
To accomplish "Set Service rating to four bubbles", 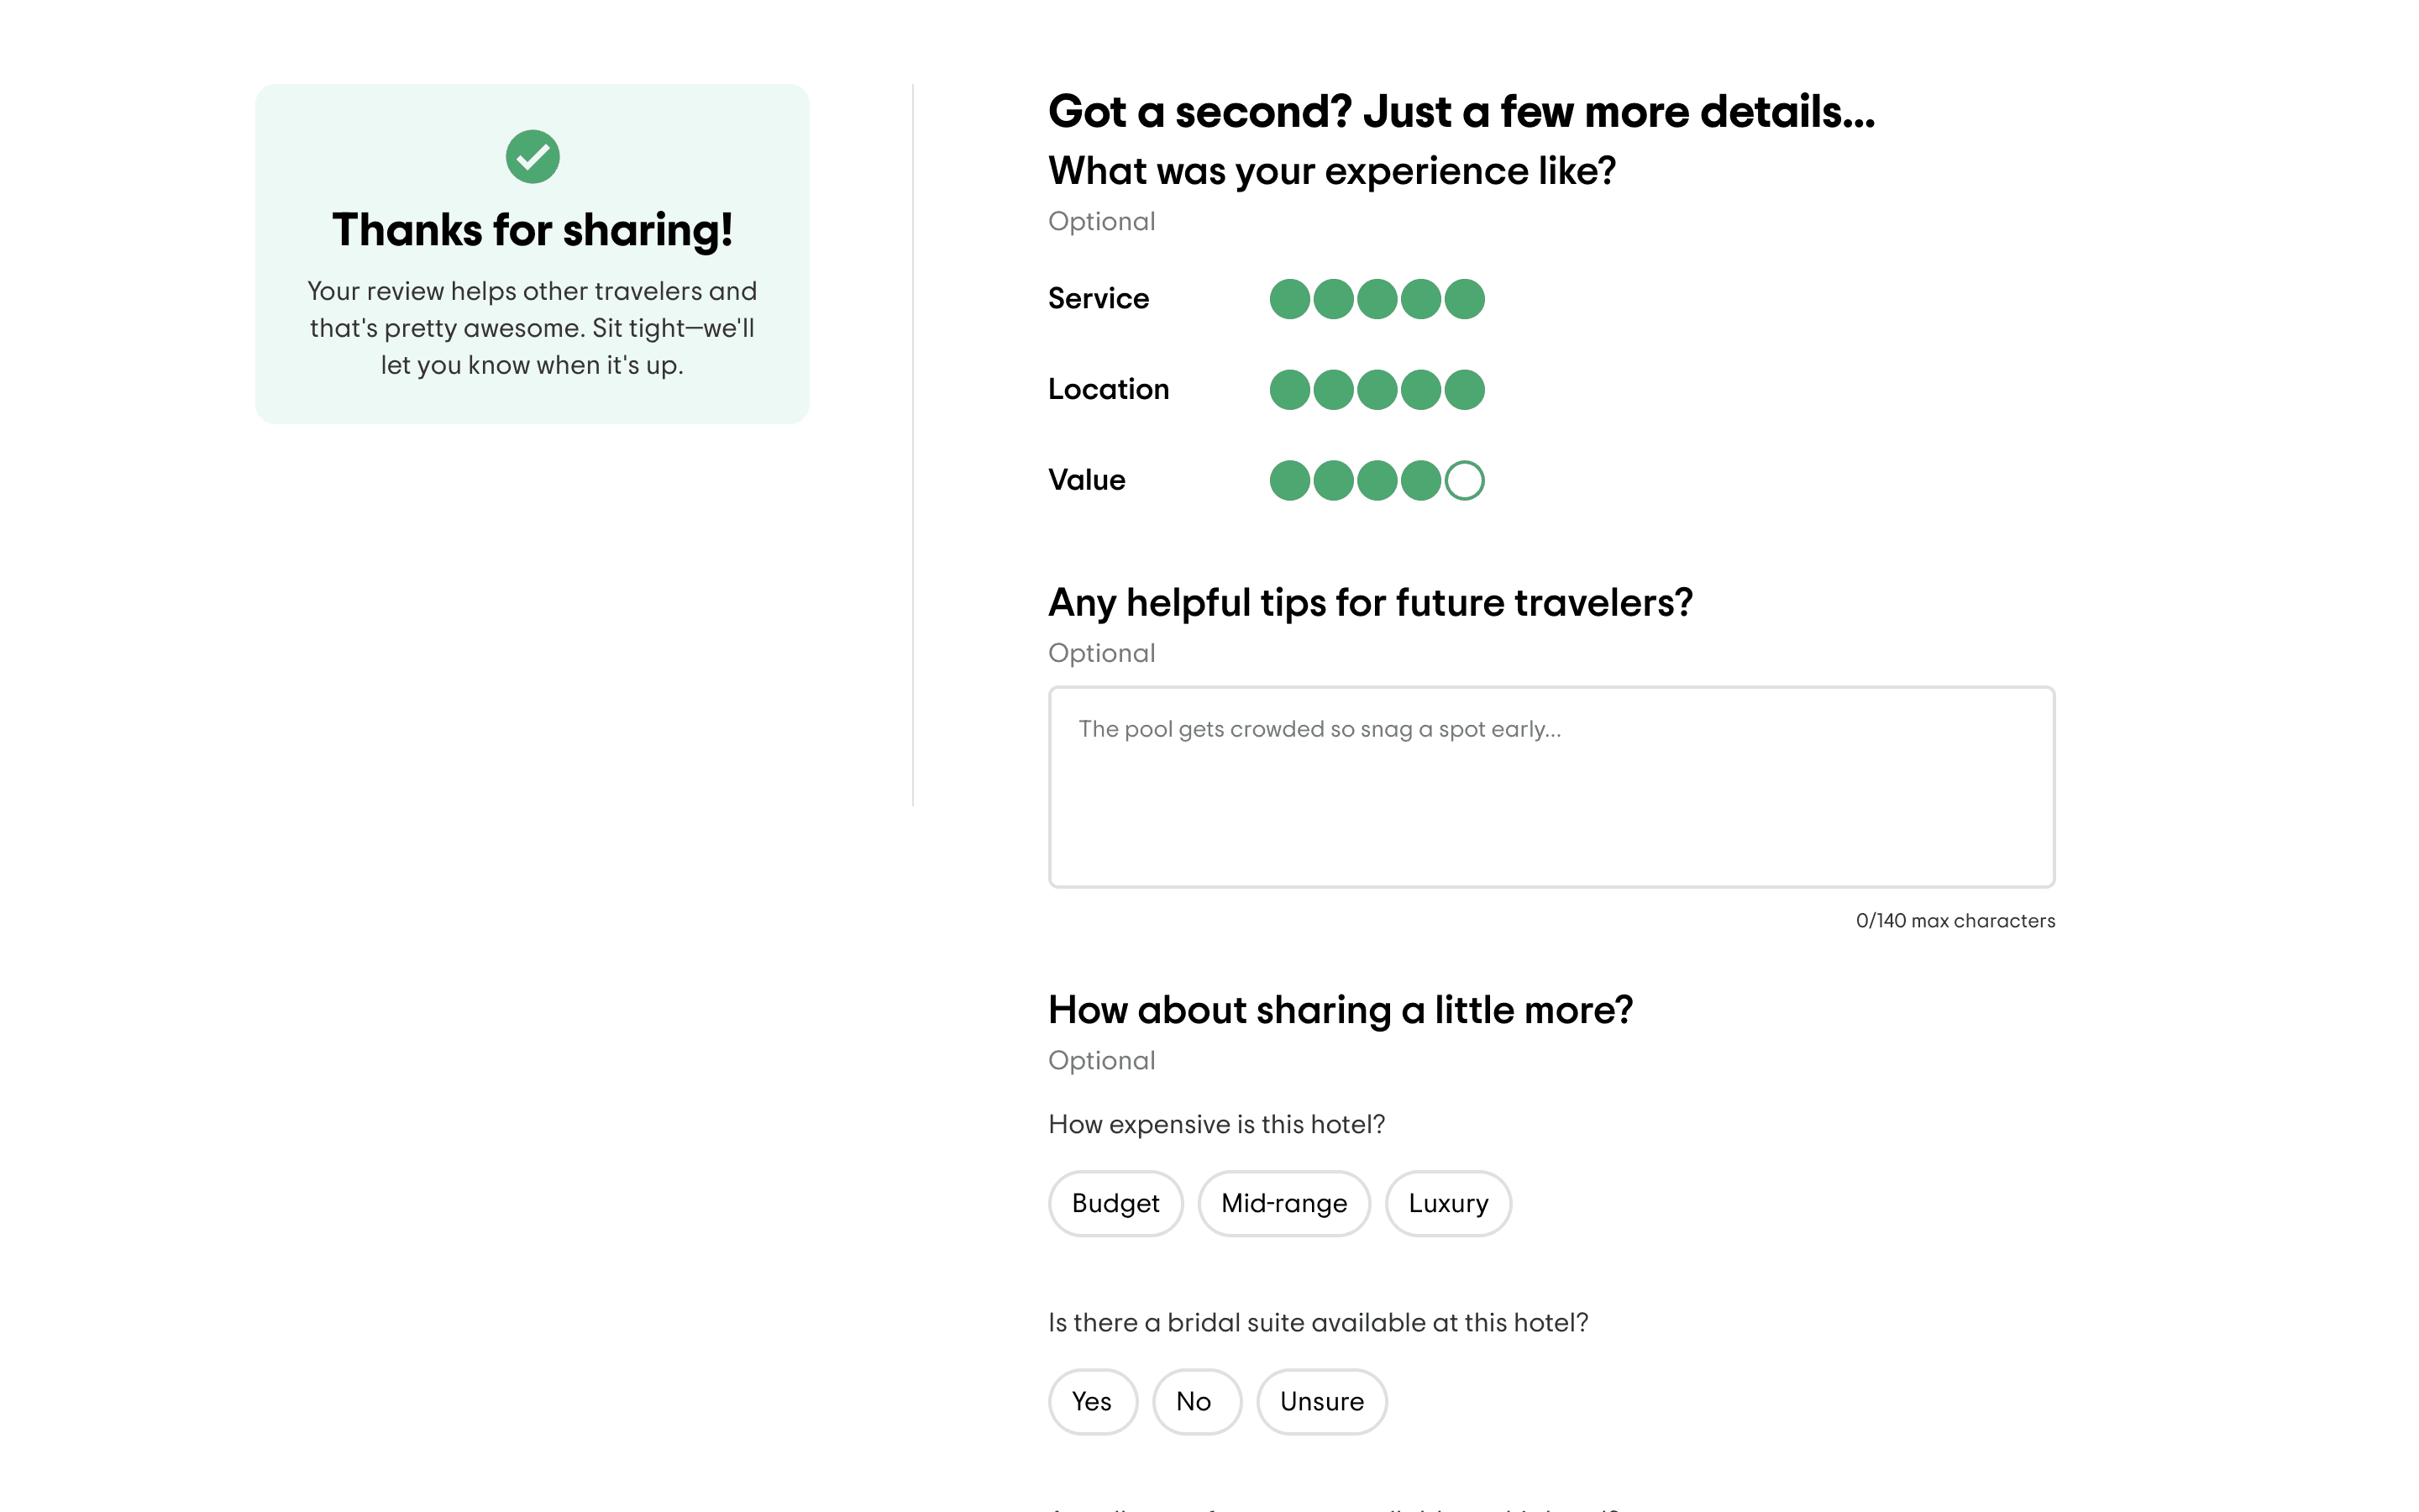I will (1420, 299).
